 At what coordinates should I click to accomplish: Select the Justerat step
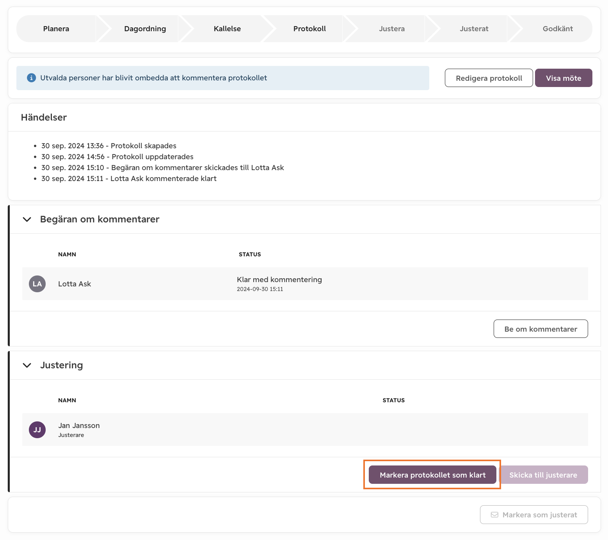[x=474, y=28]
